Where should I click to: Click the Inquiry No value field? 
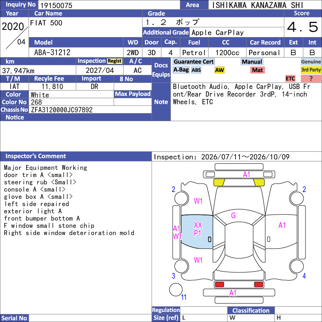pyautogui.click(x=109, y=5)
